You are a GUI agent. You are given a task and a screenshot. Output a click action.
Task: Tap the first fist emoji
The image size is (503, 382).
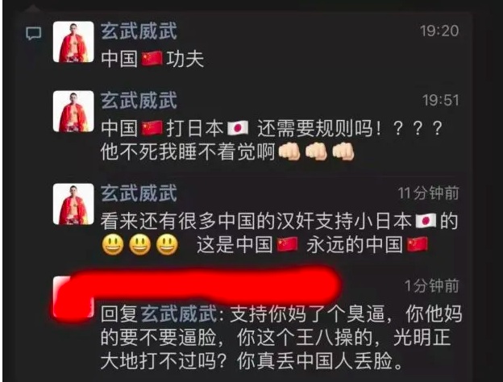coord(289,151)
